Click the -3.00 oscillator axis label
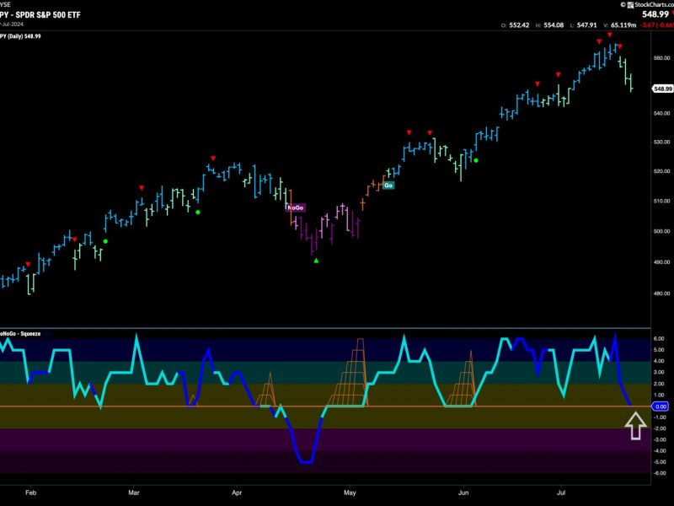 659,439
